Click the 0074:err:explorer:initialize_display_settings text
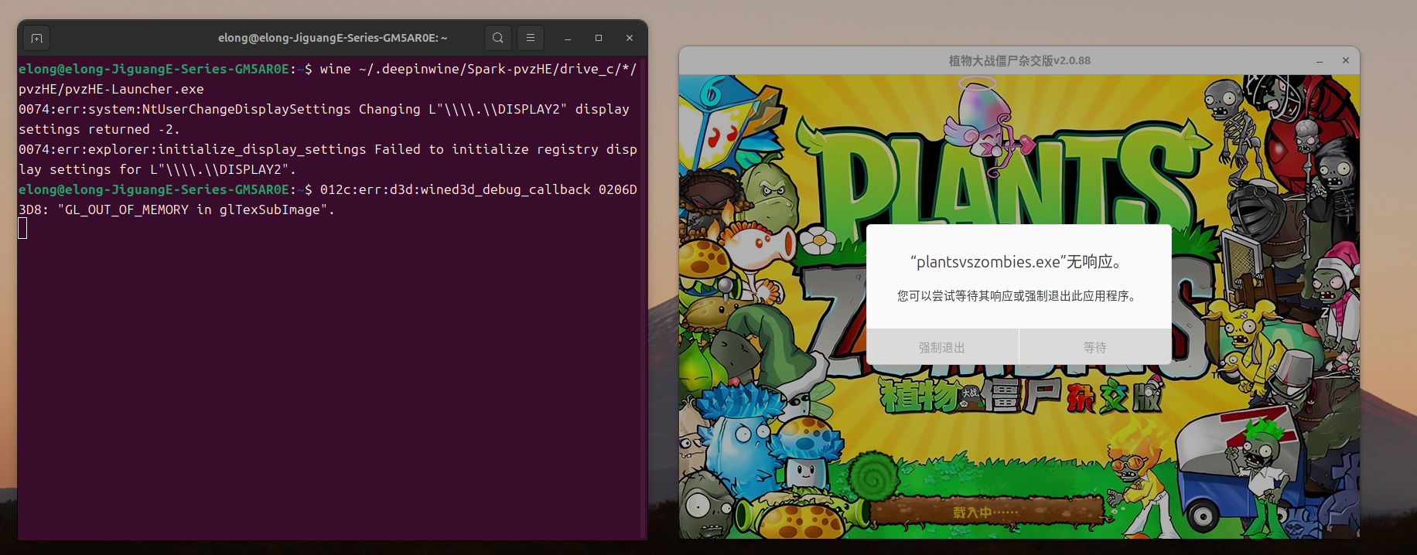1417x555 pixels. (193, 149)
